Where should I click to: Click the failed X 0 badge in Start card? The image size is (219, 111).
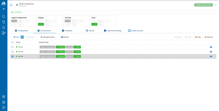[x=101, y=24]
